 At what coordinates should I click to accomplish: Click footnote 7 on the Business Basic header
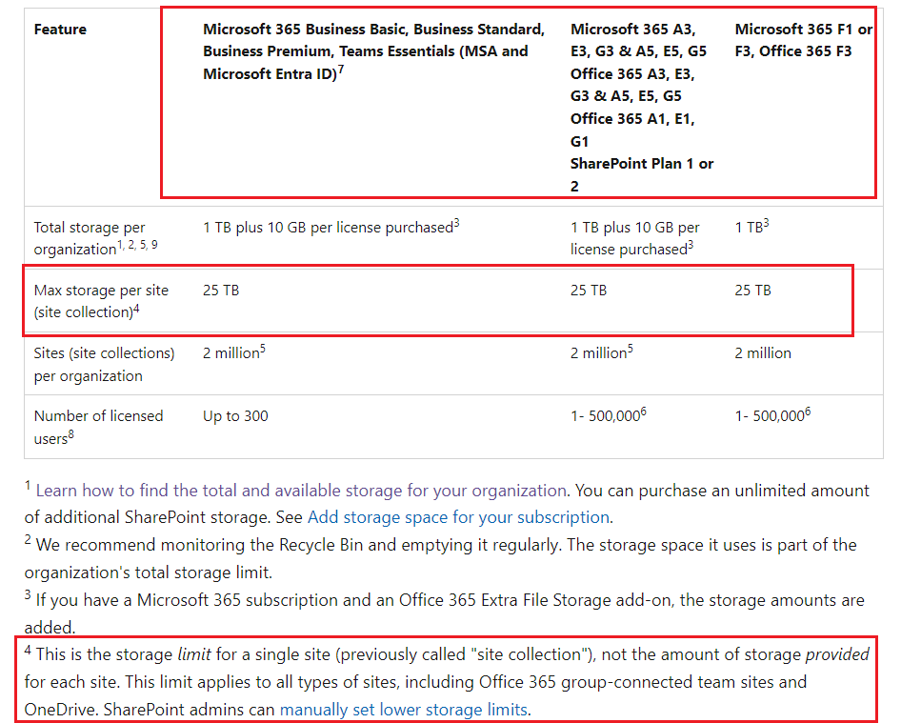tap(339, 68)
